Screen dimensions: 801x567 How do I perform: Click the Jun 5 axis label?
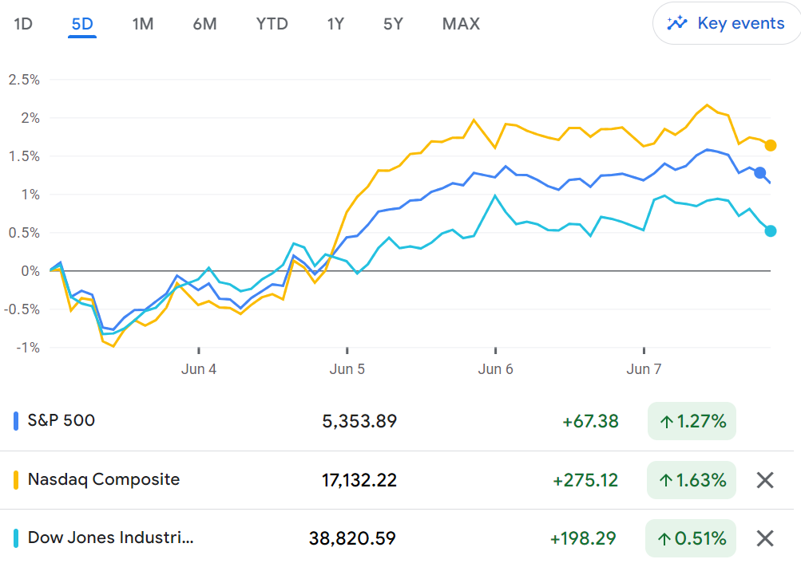pyautogui.click(x=347, y=369)
